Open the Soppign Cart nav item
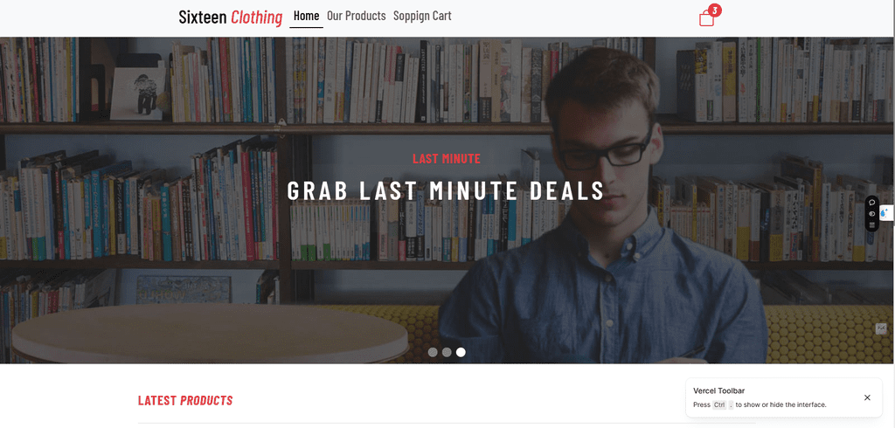The width and height of the screenshot is (895, 428). (422, 16)
